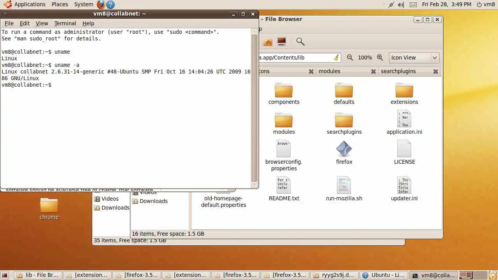
Task: Open the Icon View dropdown
Action: click(x=414, y=58)
